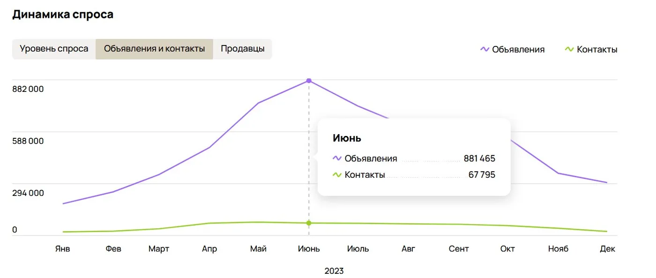Viewport: 656px width, 278px height.
Task: Toggle the Контакты series legend label
Action: click(597, 49)
